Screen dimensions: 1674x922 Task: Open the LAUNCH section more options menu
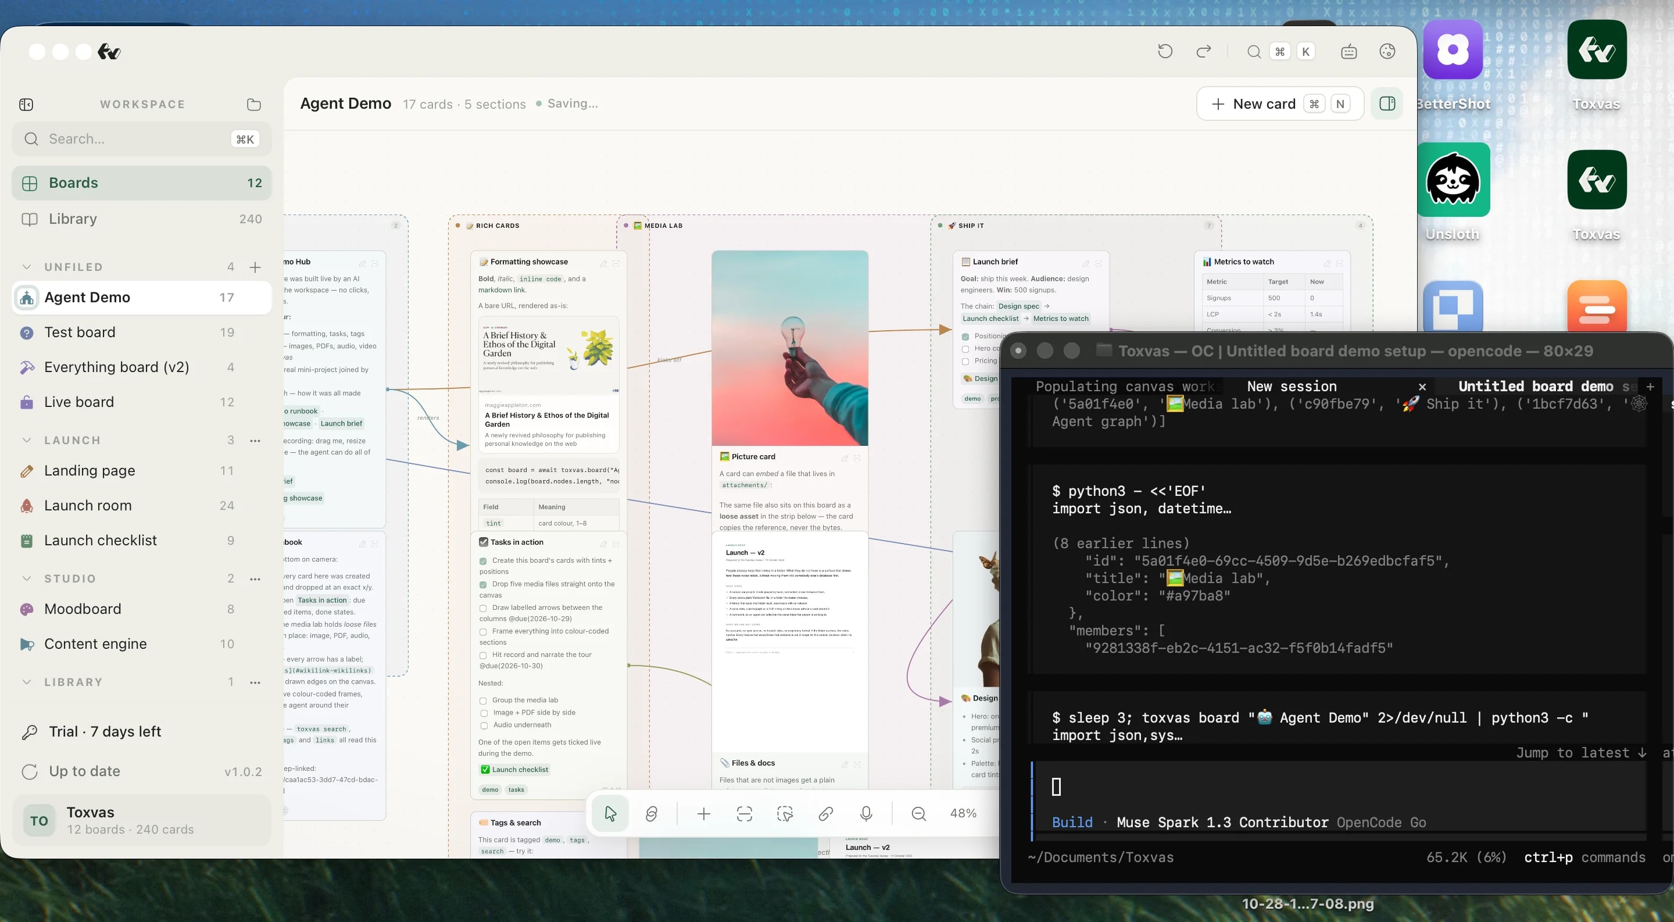click(255, 441)
